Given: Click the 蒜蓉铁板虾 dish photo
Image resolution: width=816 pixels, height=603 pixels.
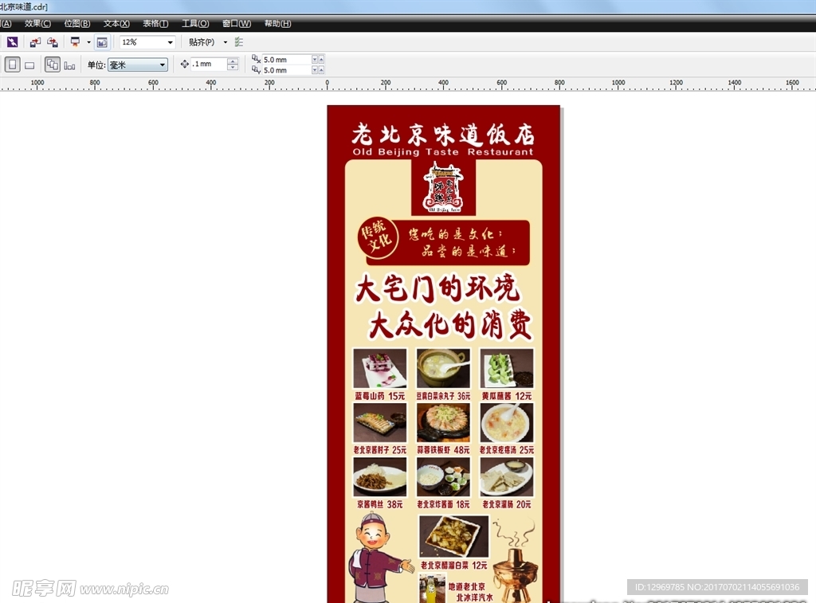Looking at the screenshot, I should (x=443, y=422).
